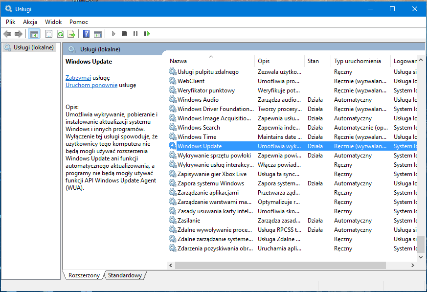Image resolution: width=427 pixels, height=292 pixels.
Task: Switch to the Standardowy tab
Action: pyautogui.click(x=125, y=275)
